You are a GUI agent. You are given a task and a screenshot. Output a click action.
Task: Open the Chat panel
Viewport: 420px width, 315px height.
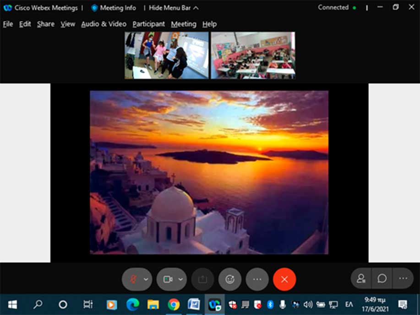pos(382,278)
